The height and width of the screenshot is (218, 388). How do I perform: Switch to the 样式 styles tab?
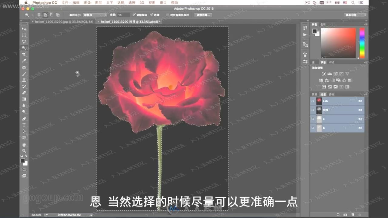point(332,62)
